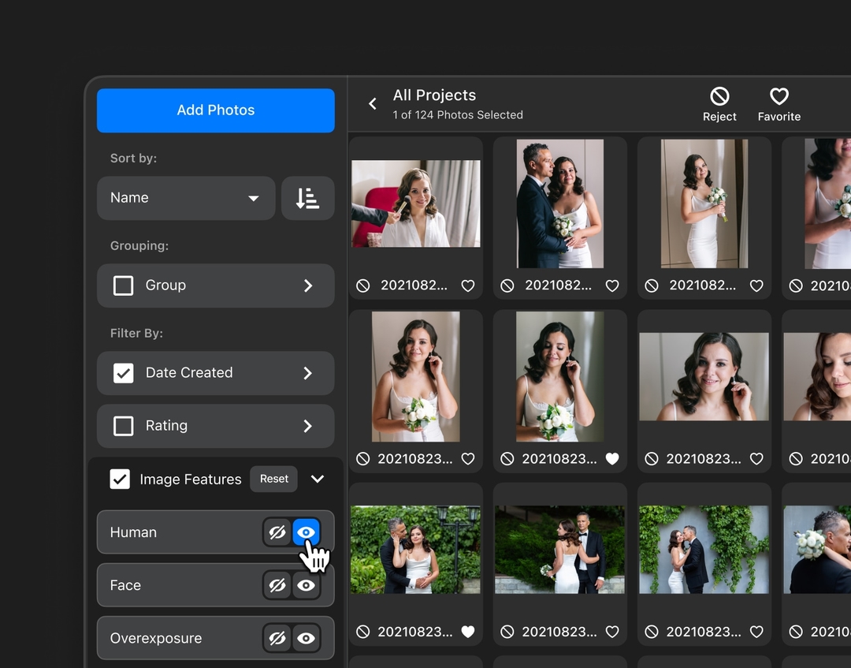This screenshot has height=668, width=851.
Task: Check the Group checkbox
Action: click(x=123, y=285)
